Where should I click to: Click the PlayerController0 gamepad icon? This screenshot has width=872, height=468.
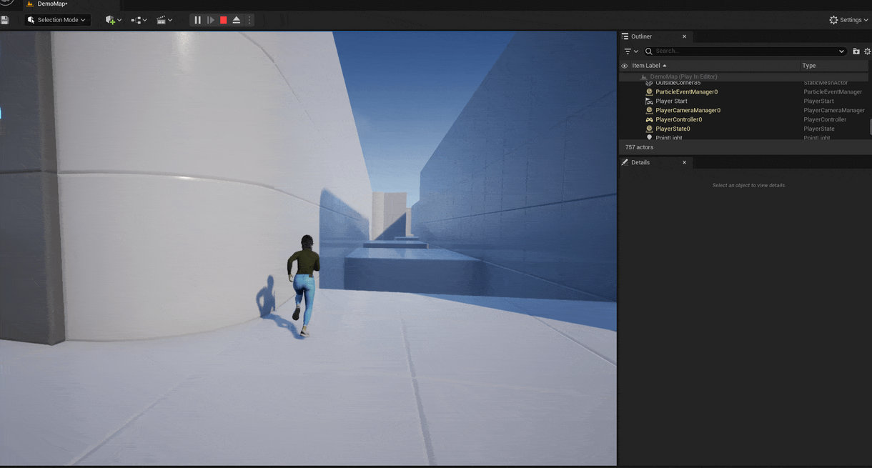[x=649, y=119]
